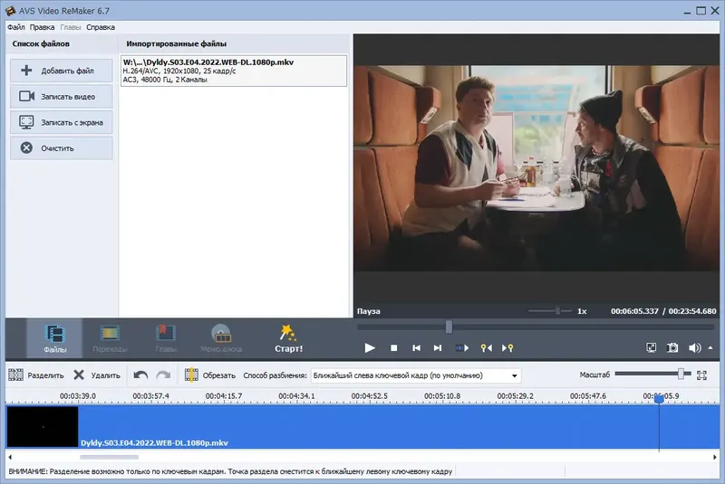This screenshot has height=484, width=725.
Task: Click the timeline playhead marker
Action: click(x=659, y=399)
